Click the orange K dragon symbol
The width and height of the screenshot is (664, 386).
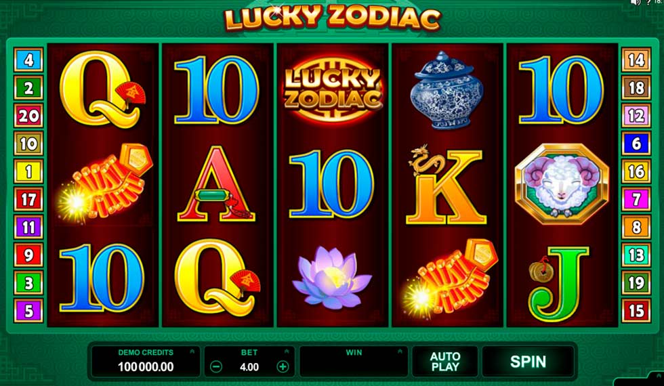click(x=445, y=185)
